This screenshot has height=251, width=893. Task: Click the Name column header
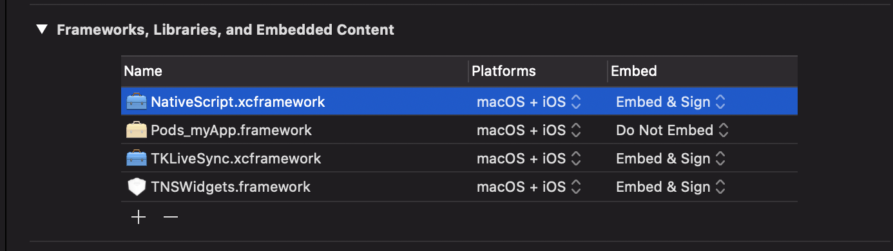294,71
